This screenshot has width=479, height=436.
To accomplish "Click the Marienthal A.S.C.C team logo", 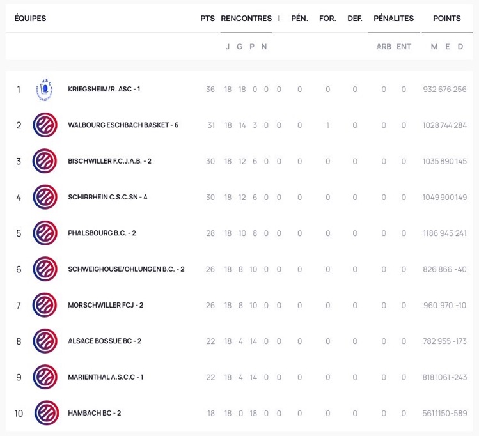I will click(x=45, y=377).
